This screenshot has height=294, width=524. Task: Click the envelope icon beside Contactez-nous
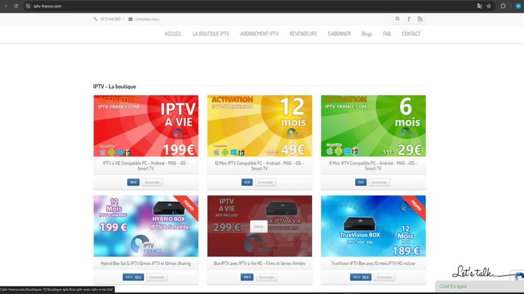[x=130, y=19]
